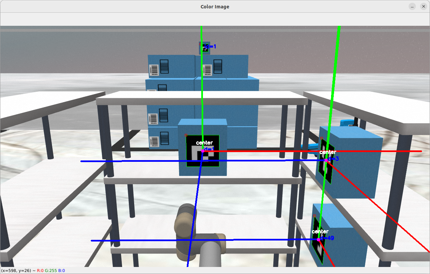Click red corner square of the central marker
Viewport: 430px width, 274px height.
tap(186, 135)
